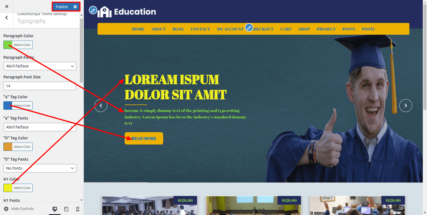Open the Paragraph Fonts dropdown
Screen dimensions: 427x215
(x=40, y=66)
